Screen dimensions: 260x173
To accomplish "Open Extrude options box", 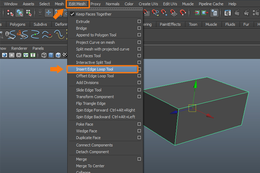I will (139, 21).
